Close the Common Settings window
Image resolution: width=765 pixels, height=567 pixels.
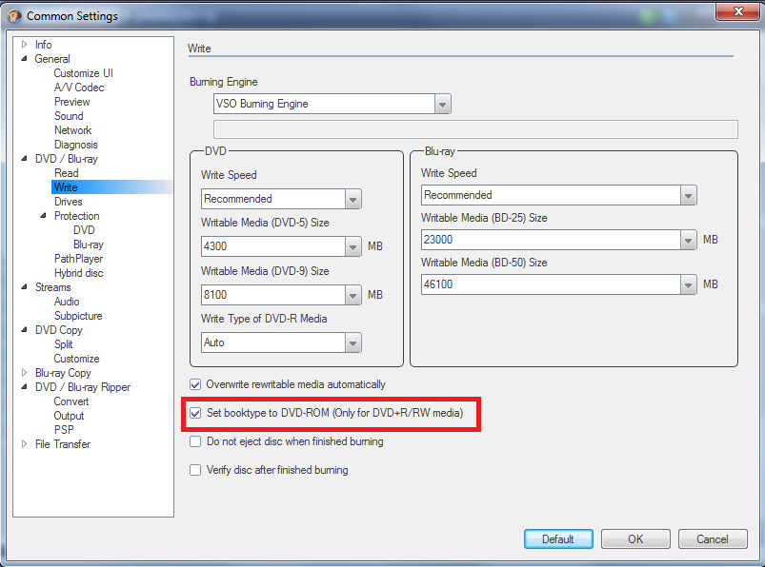(x=737, y=11)
